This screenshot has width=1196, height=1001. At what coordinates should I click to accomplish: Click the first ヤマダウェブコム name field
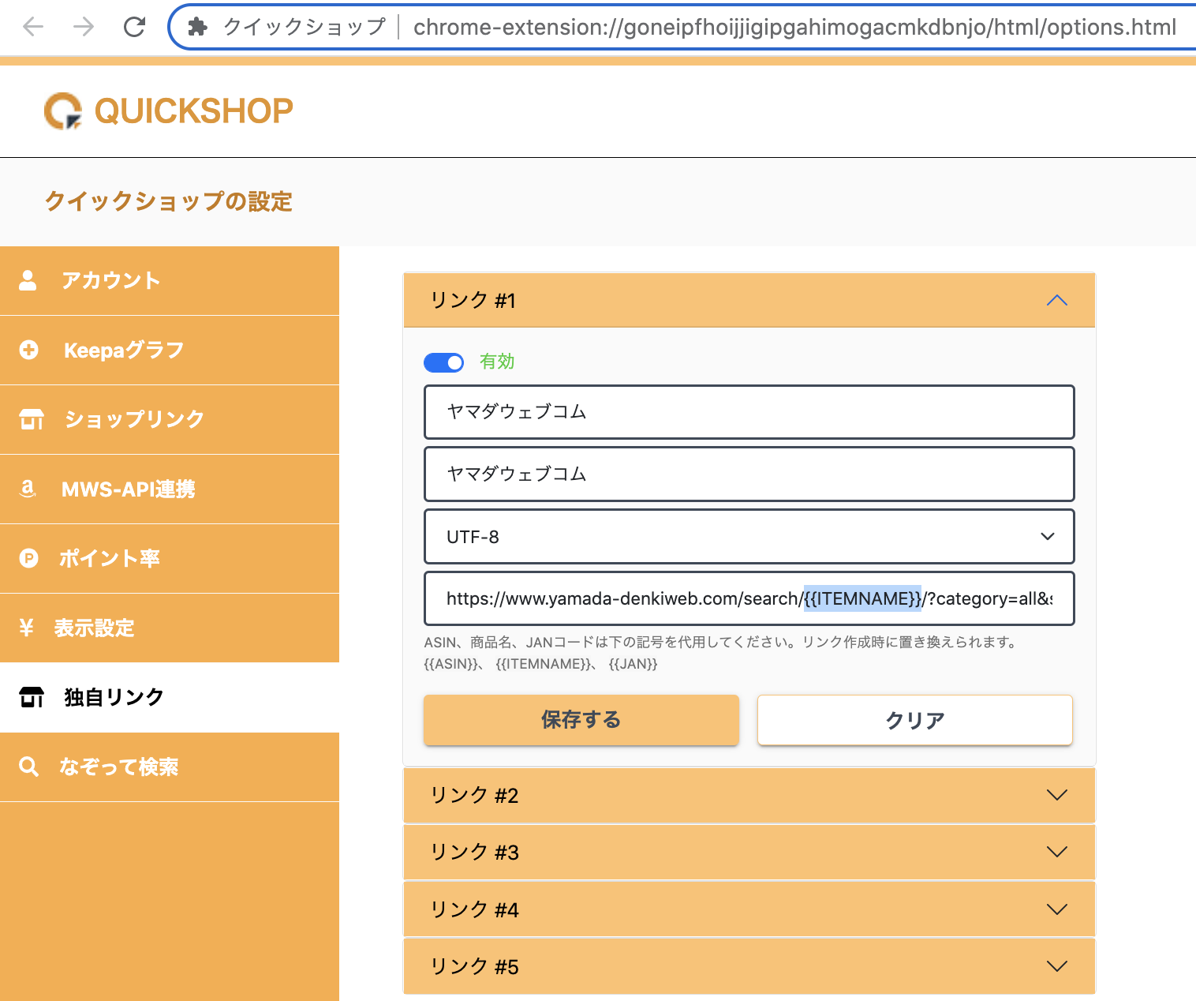pyautogui.click(x=749, y=412)
